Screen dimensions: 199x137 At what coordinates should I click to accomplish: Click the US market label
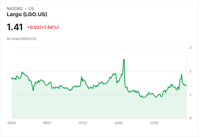(31, 9)
